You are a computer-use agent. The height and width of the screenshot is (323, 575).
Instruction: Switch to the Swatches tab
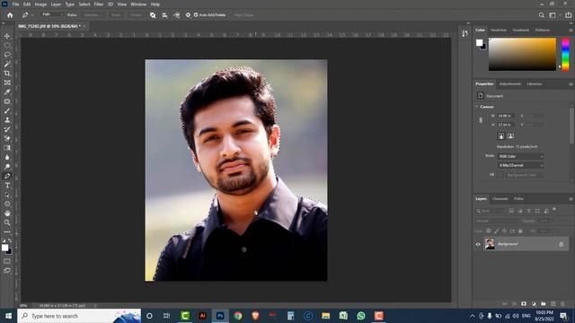499,30
